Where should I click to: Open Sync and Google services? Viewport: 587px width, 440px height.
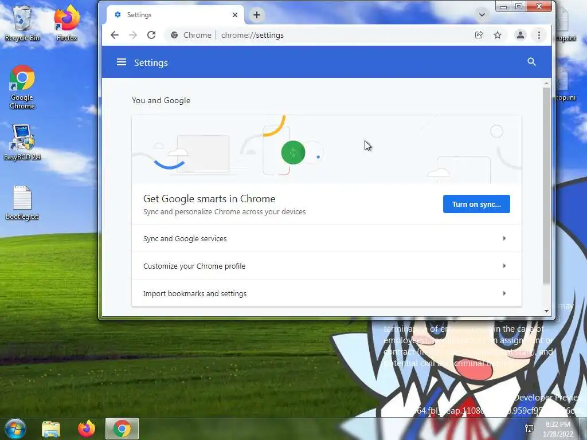tap(326, 238)
